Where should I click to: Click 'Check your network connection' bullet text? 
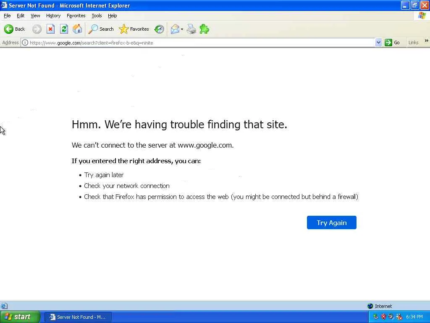coord(127,186)
